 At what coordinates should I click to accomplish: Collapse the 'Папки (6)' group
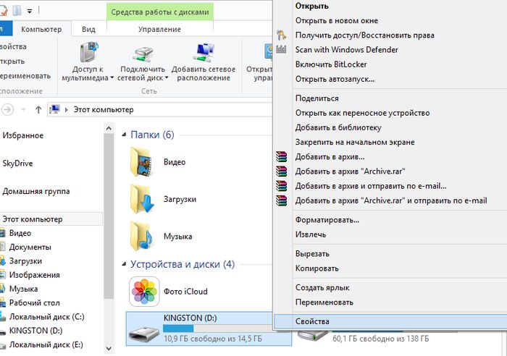click(x=125, y=135)
